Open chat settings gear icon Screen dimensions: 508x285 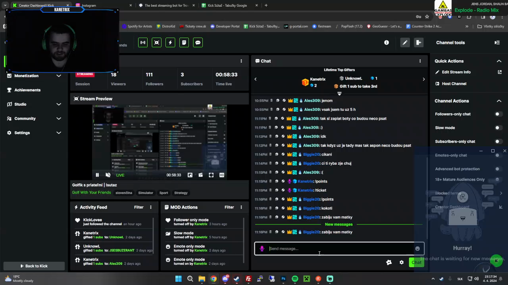coord(402,262)
